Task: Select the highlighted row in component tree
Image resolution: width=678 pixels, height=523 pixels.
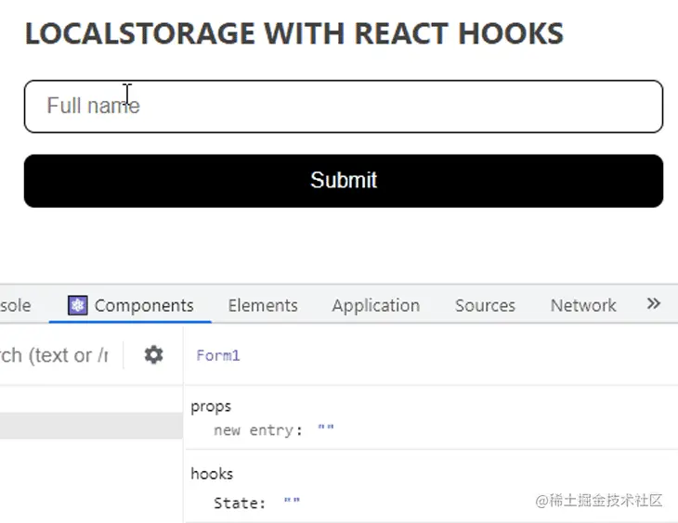Action: pos(91,426)
